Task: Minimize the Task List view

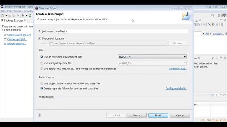Action: 221,20
